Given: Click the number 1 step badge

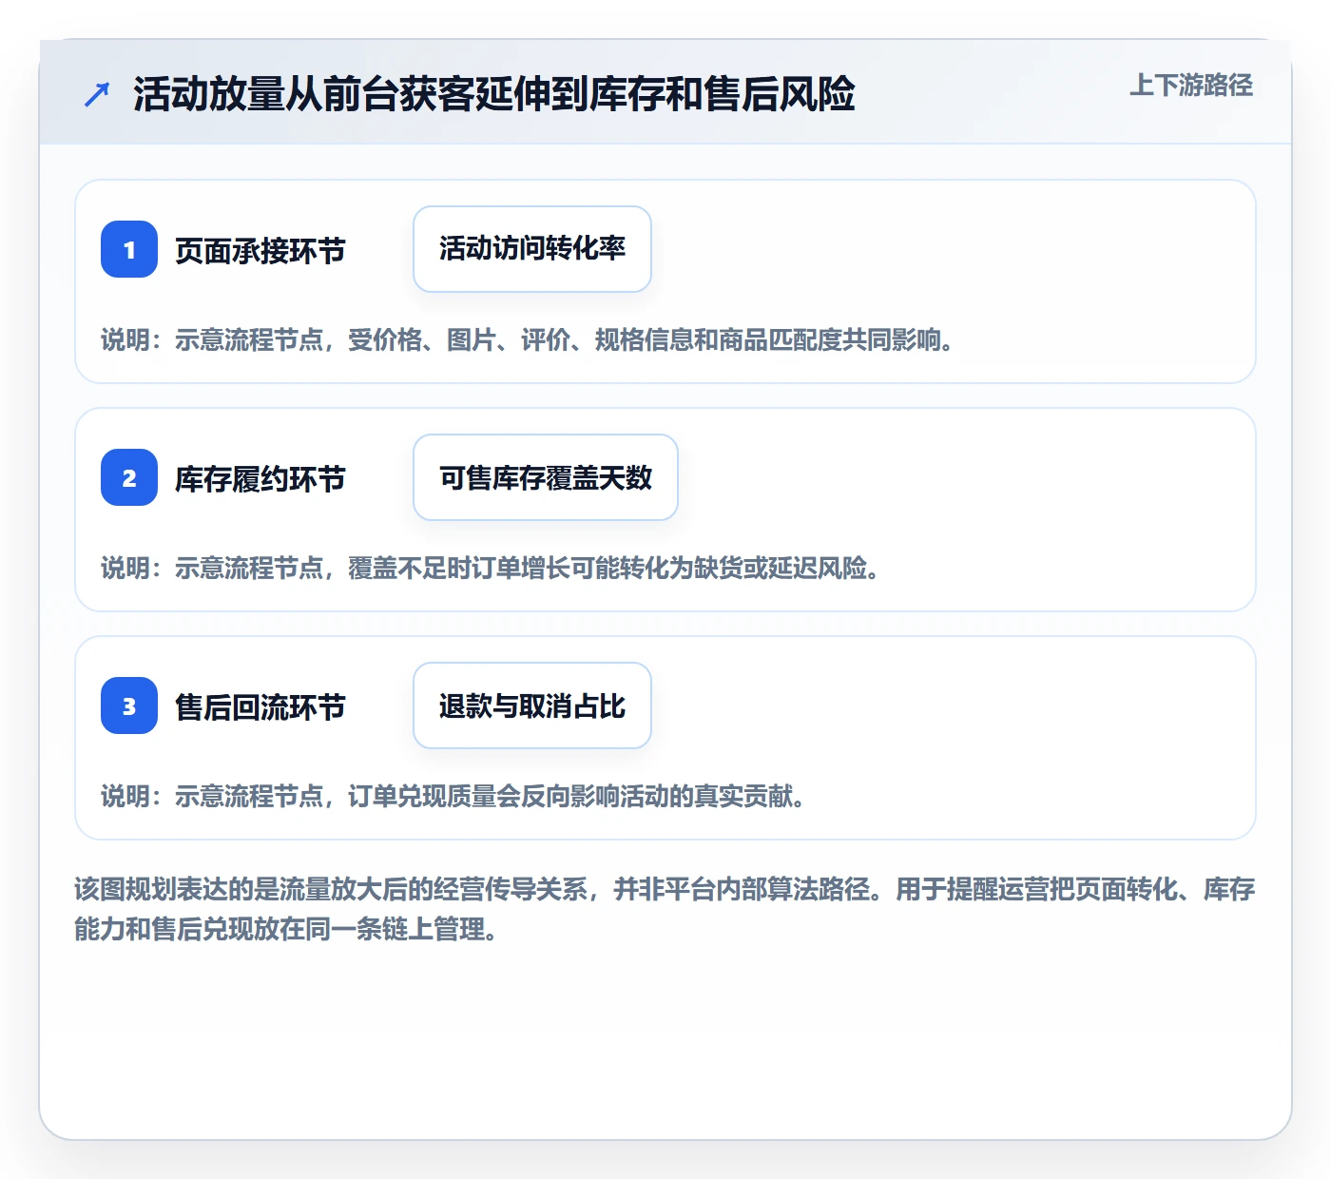Looking at the screenshot, I should pos(129,249).
